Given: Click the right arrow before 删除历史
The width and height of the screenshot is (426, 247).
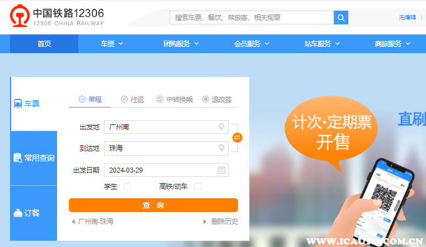Looking at the screenshot, I should coord(205,222).
